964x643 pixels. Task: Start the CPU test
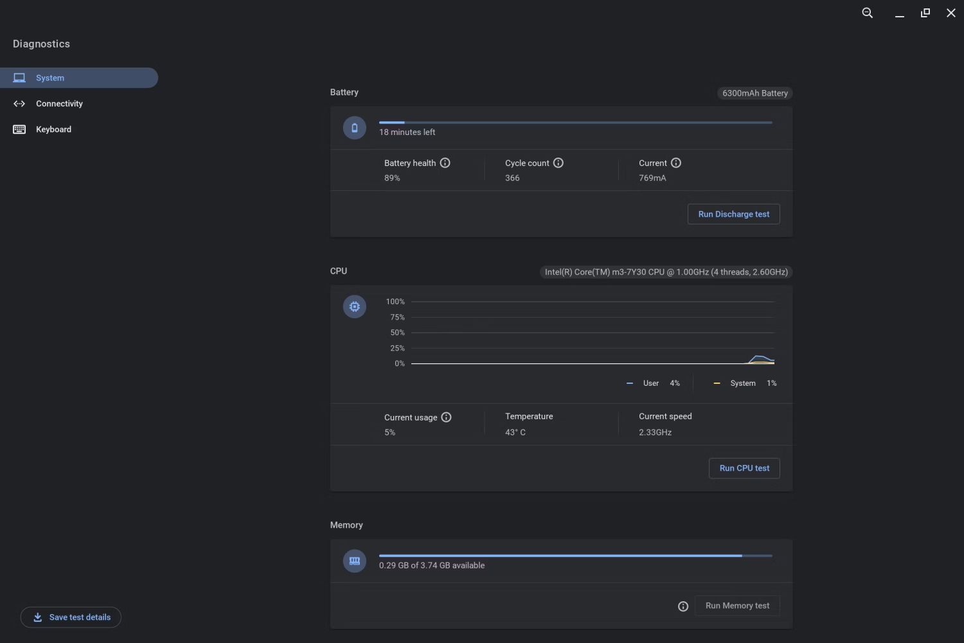coord(744,468)
